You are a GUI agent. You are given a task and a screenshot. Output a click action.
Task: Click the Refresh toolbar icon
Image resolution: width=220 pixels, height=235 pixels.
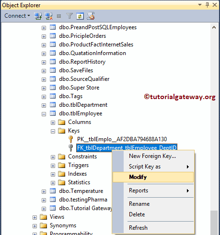click(80, 16)
